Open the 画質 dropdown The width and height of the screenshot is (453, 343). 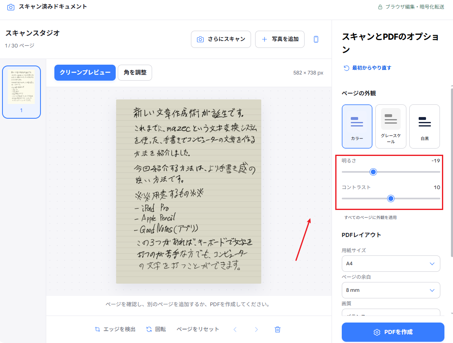tap(390, 312)
